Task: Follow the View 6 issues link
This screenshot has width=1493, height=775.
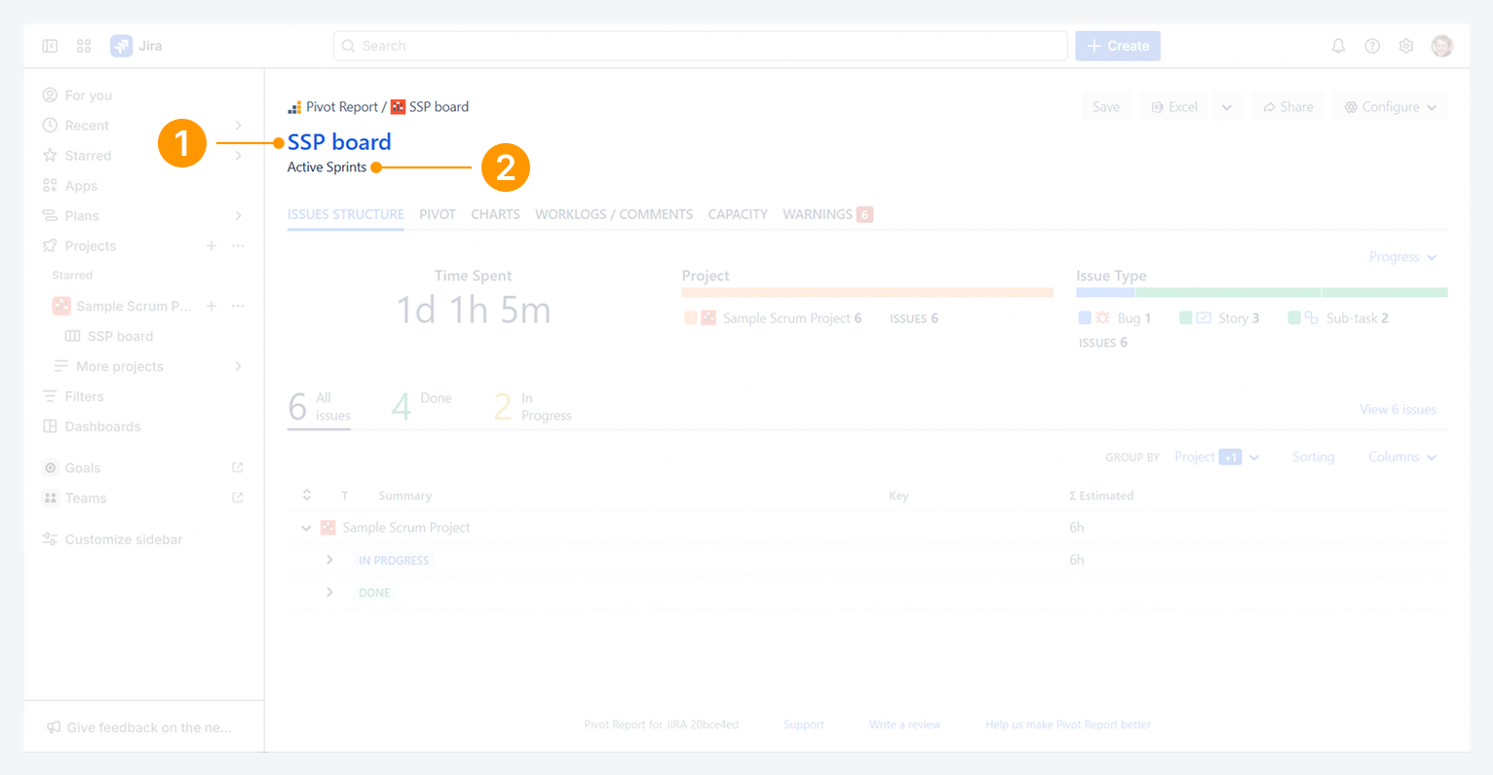Action: [1397, 410]
